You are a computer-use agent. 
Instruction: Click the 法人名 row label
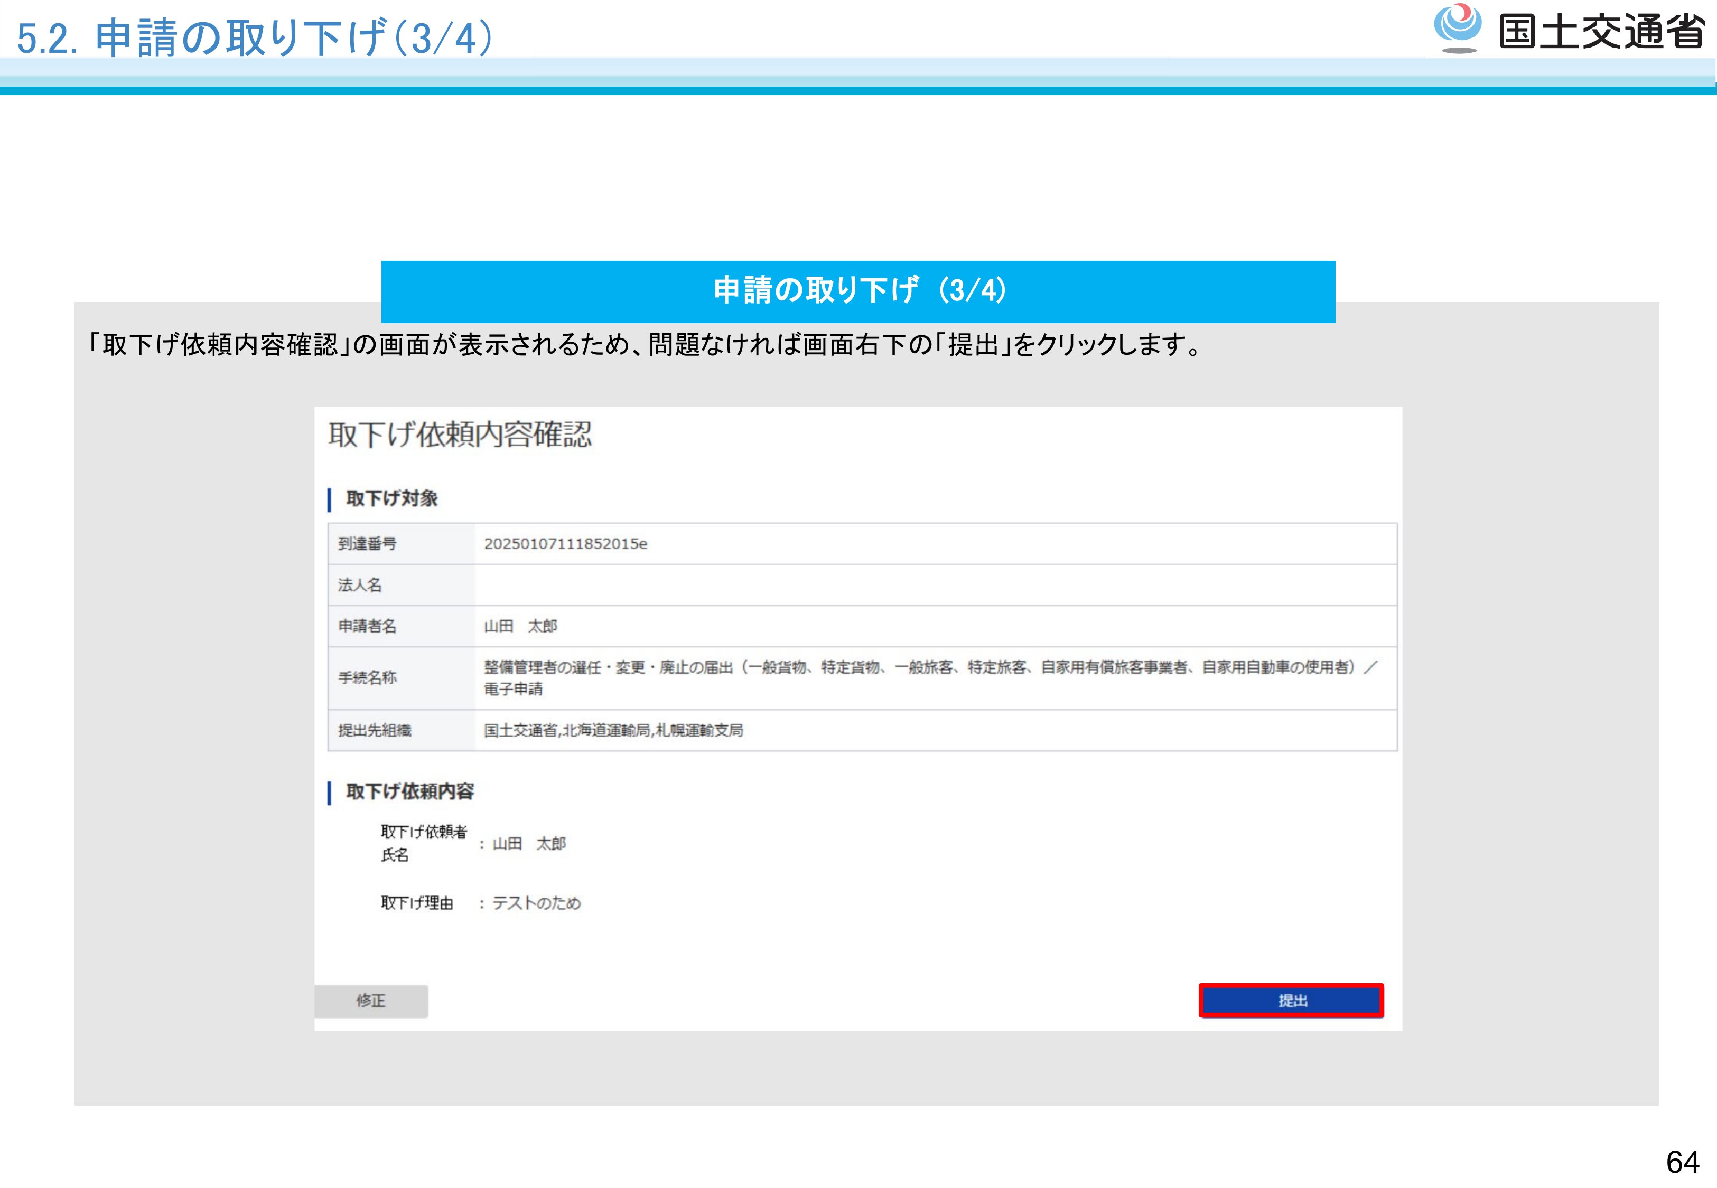pos(360,585)
